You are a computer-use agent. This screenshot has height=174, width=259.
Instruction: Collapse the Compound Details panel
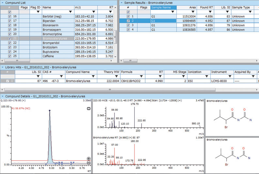(3, 96)
